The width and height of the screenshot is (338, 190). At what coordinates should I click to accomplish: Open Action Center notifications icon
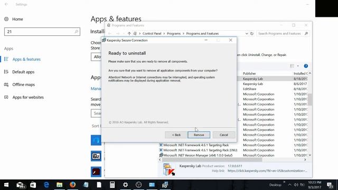(330, 185)
